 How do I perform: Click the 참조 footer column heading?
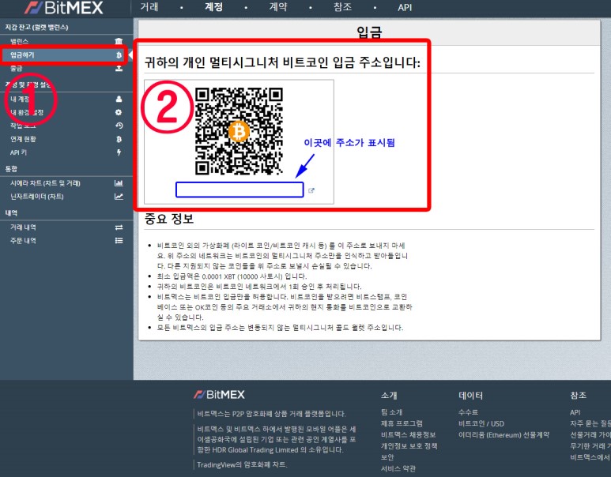click(579, 395)
